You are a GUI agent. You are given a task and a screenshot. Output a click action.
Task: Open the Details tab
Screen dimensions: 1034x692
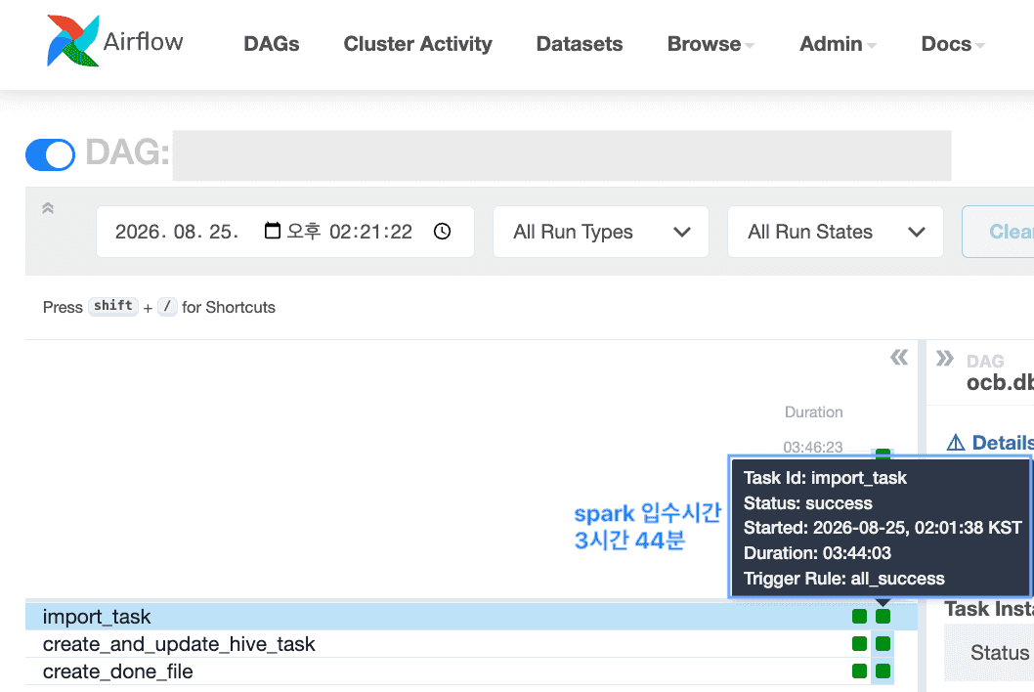[x=990, y=443]
